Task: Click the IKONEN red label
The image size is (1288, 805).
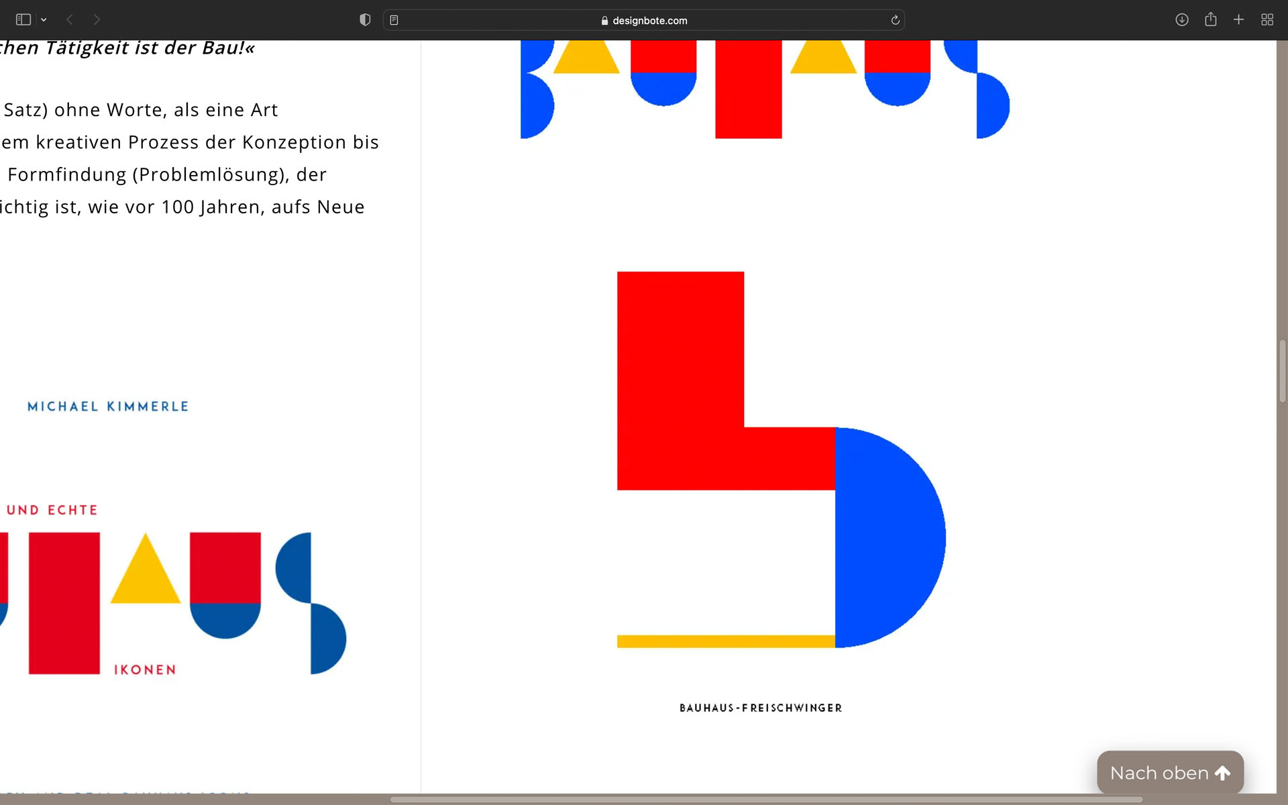Action: (x=145, y=669)
